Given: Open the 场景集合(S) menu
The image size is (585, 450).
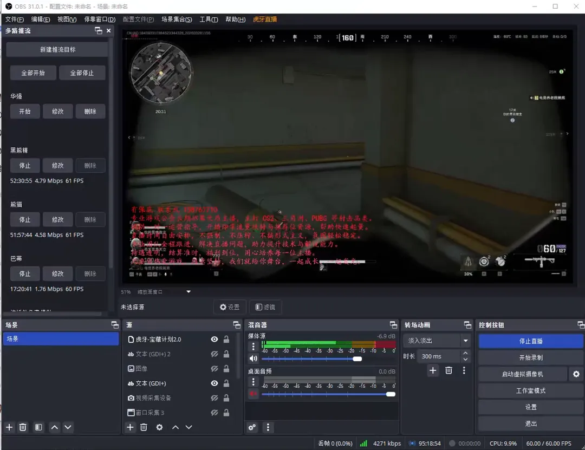Looking at the screenshot, I should point(177,19).
